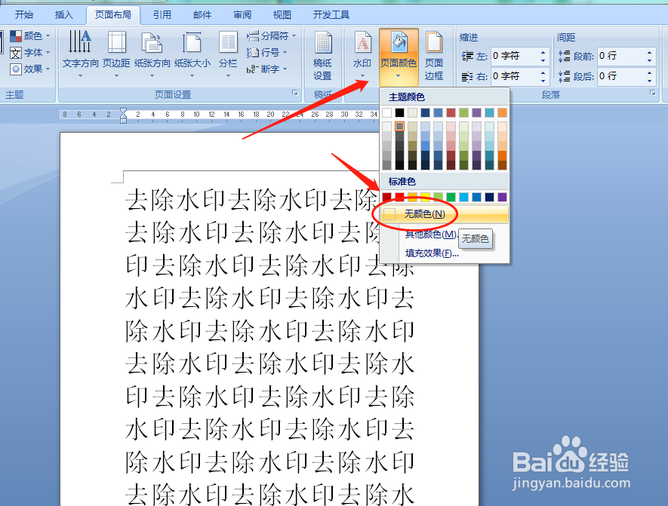Expand the 纸张大小 dropdown arrow

point(192,76)
